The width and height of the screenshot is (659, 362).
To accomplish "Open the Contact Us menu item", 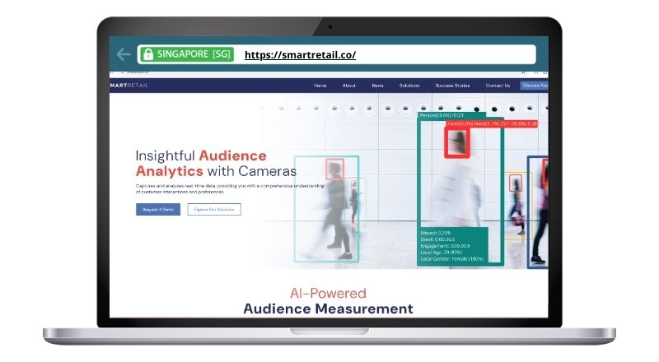I will point(498,86).
